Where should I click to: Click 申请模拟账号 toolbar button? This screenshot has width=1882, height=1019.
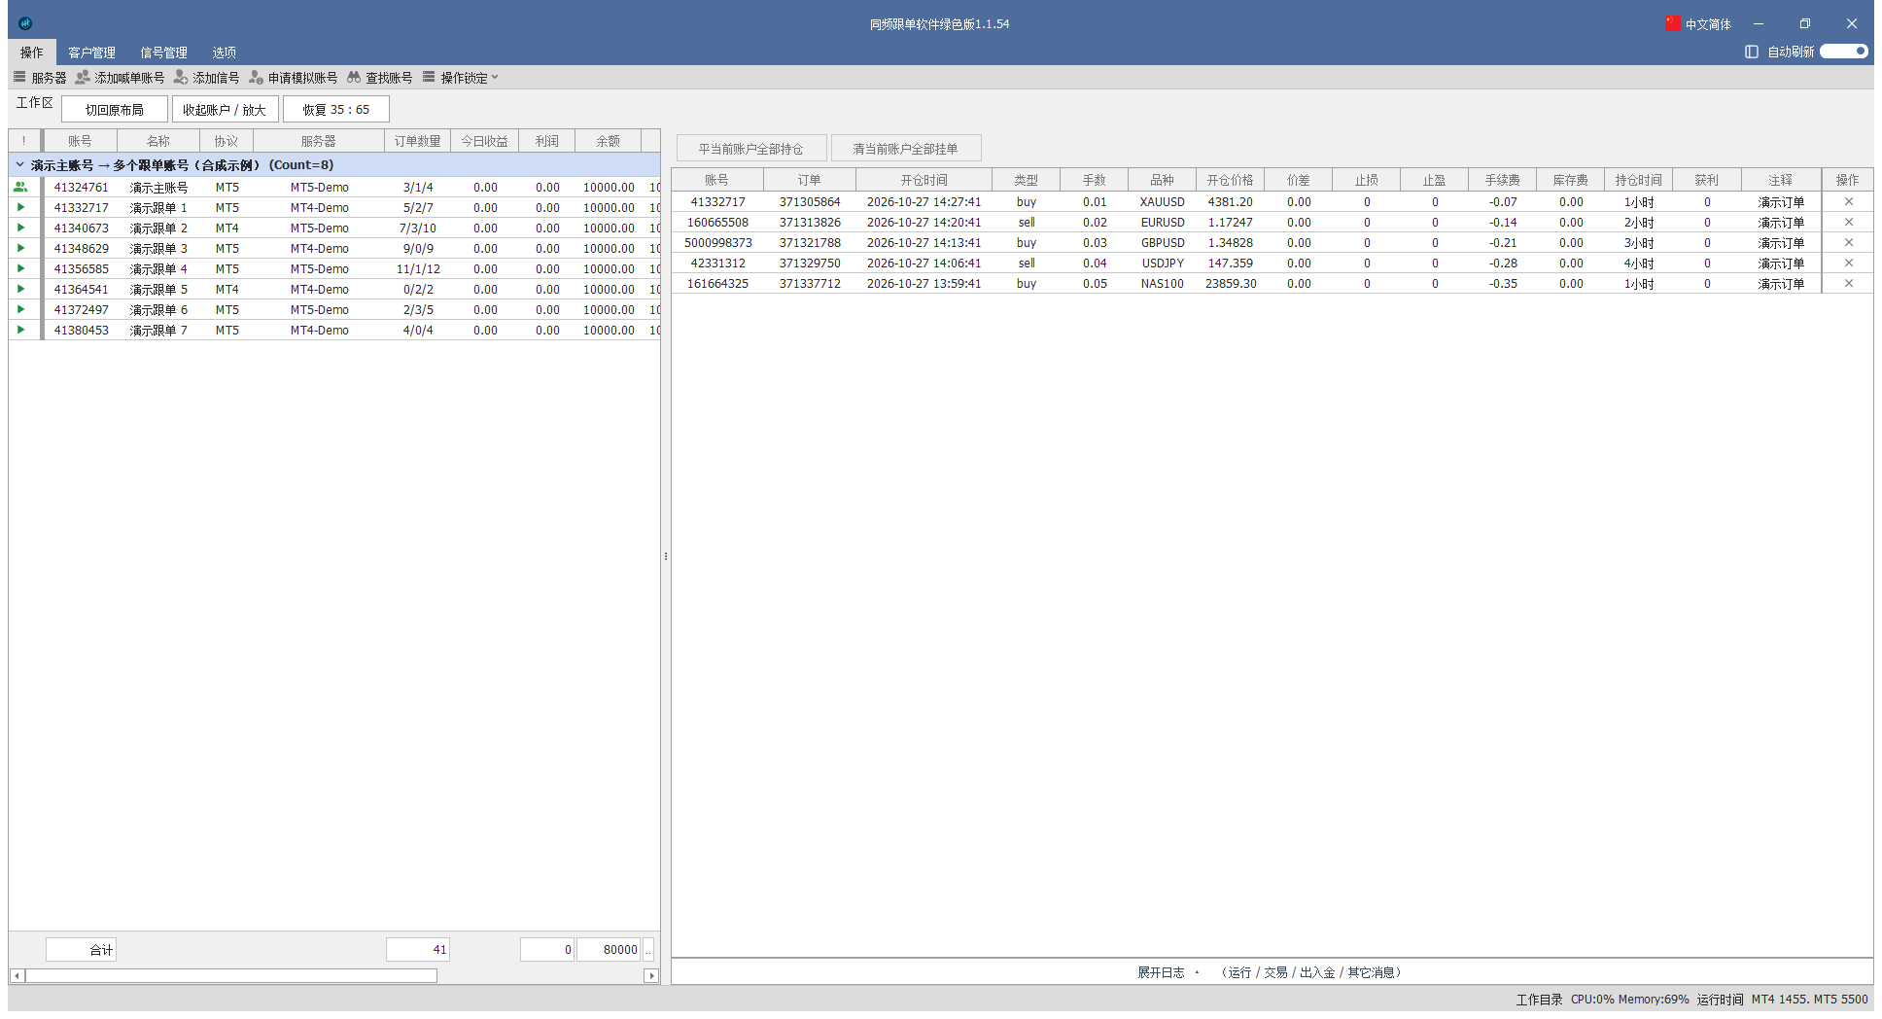click(x=294, y=78)
